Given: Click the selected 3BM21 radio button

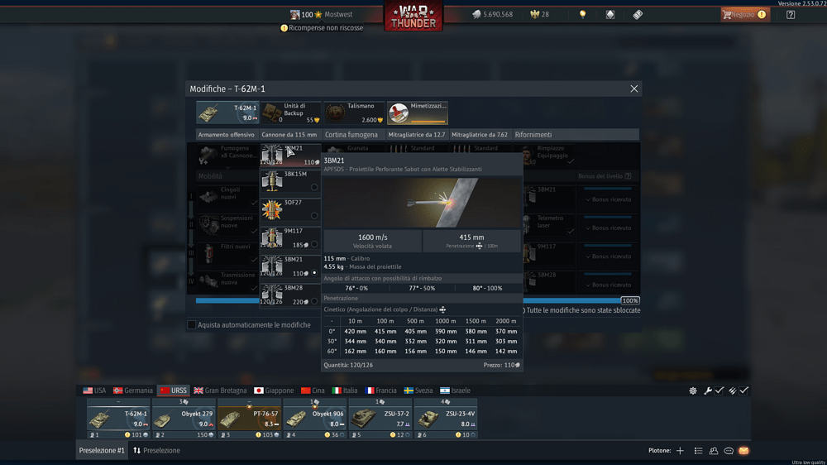Looking at the screenshot, I should click(x=314, y=273).
